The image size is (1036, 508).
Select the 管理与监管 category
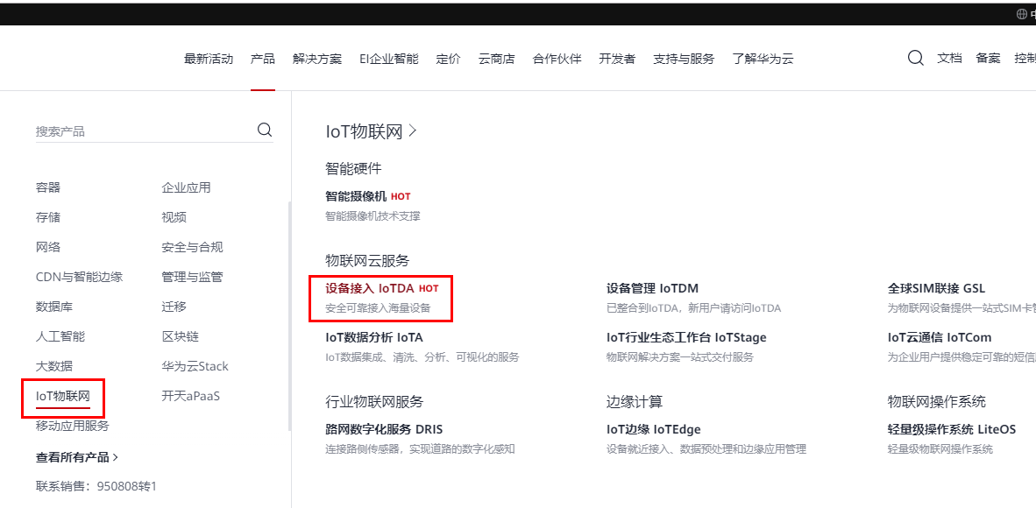(x=192, y=277)
